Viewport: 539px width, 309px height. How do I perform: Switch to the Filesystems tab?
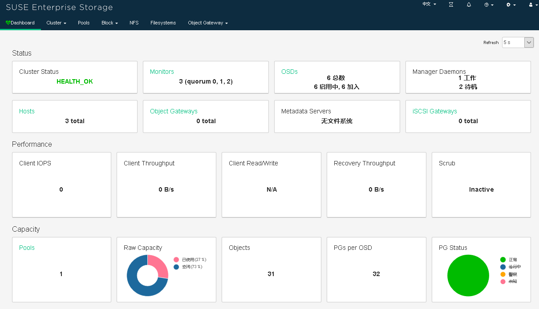[x=163, y=23]
